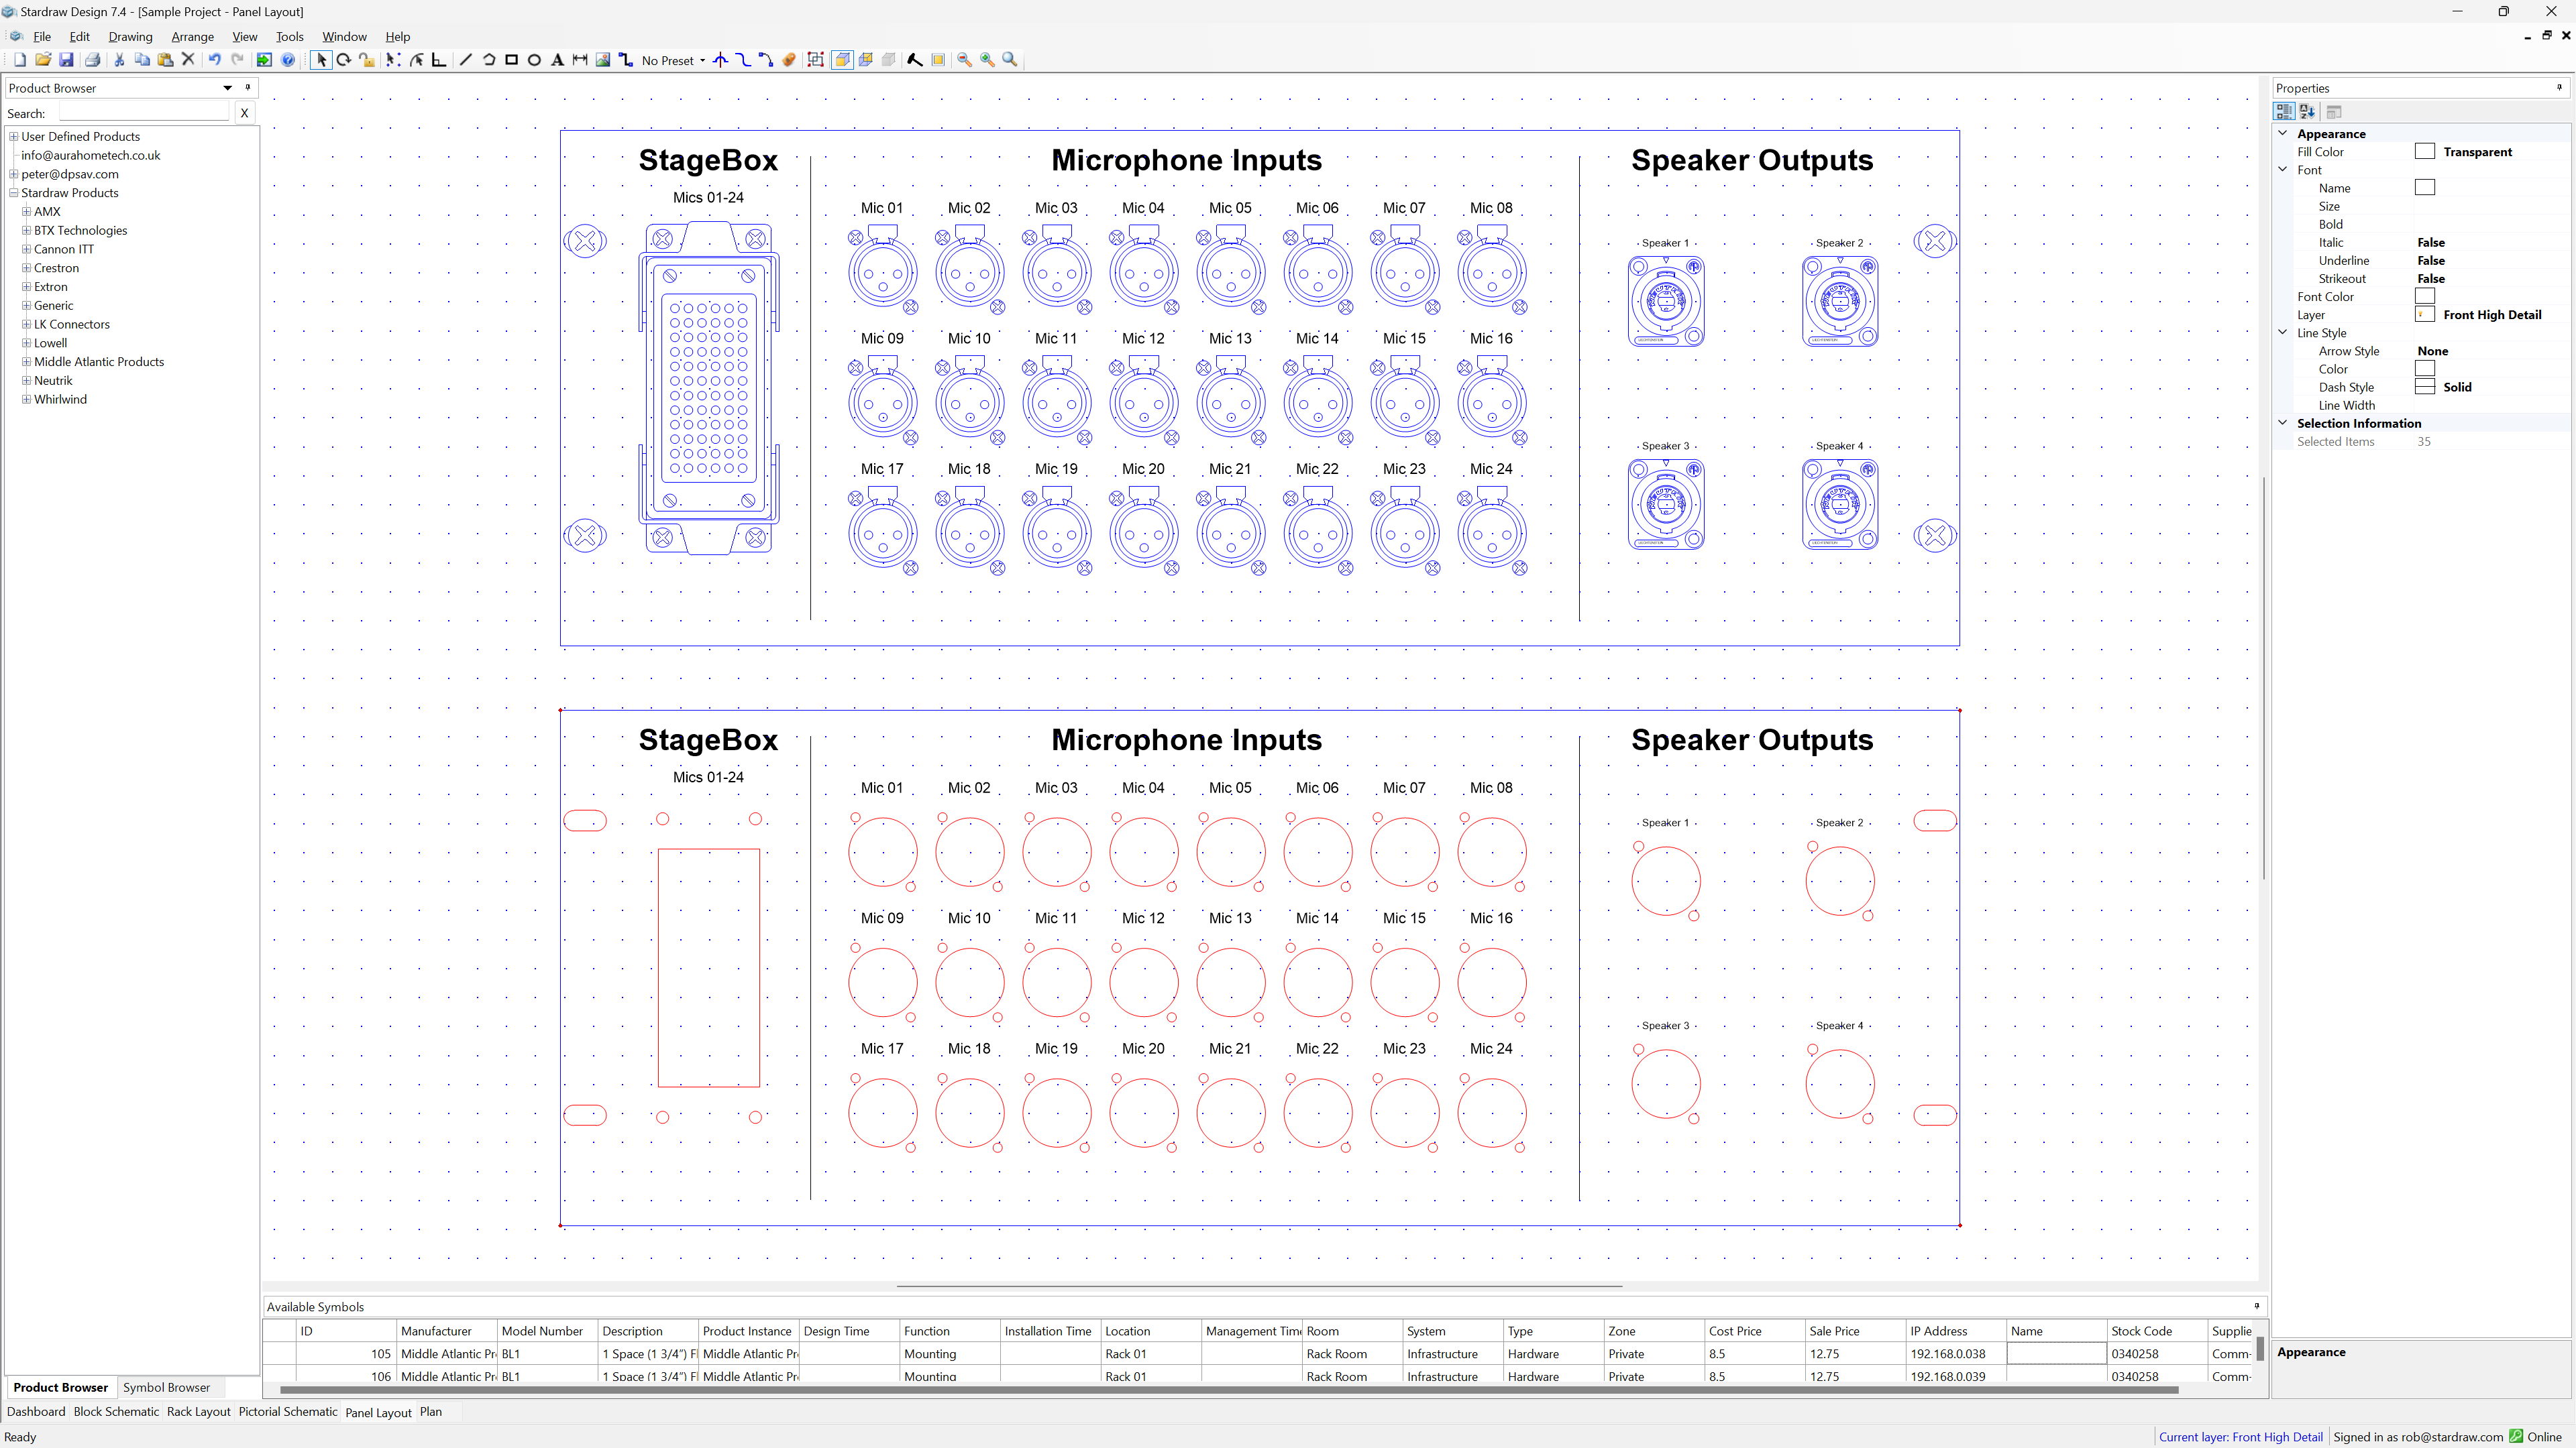This screenshot has width=2576, height=1448.
Task: Collapse the Line Style property section
Action: tap(2283, 333)
